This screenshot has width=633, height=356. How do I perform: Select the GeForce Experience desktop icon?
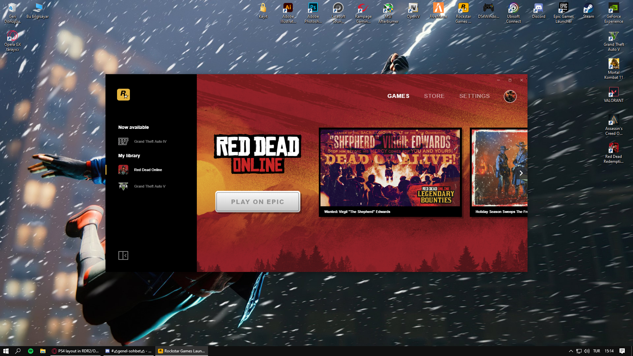(x=614, y=13)
